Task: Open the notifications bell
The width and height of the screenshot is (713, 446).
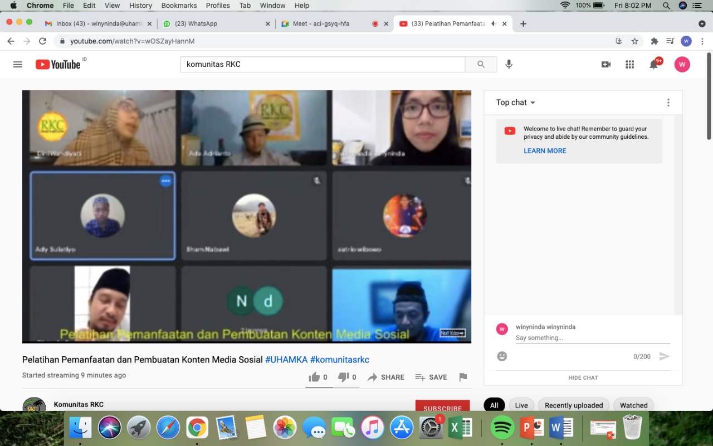Action: point(654,65)
